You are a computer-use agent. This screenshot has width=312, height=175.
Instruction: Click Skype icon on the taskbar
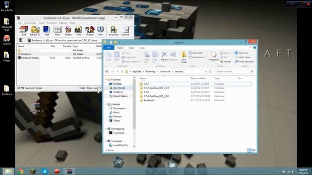pyautogui.click(x=45, y=171)
